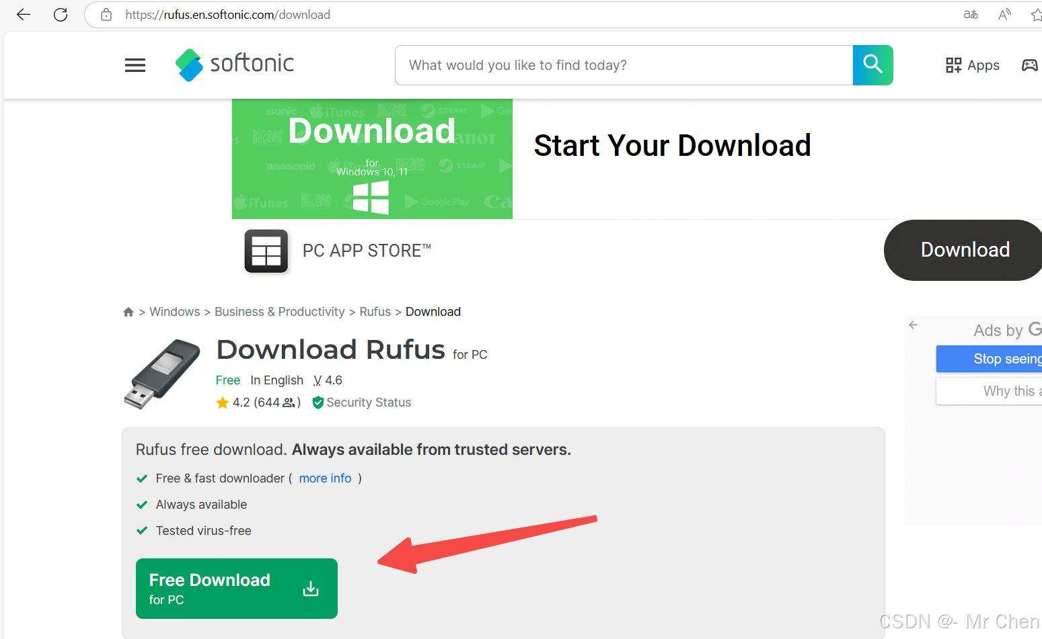The image size is (1042, 639).
Task: Open the Business & Productivity breadcrumb link
Action: point(279,312)
